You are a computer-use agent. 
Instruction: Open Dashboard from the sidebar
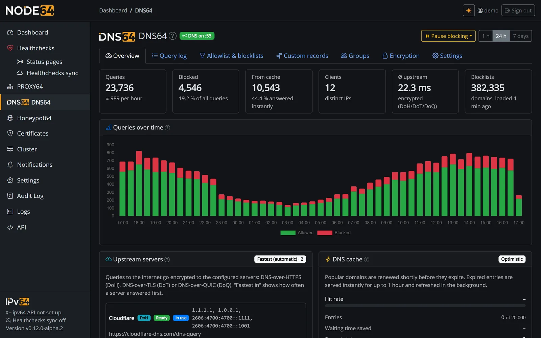pos(45,32)
